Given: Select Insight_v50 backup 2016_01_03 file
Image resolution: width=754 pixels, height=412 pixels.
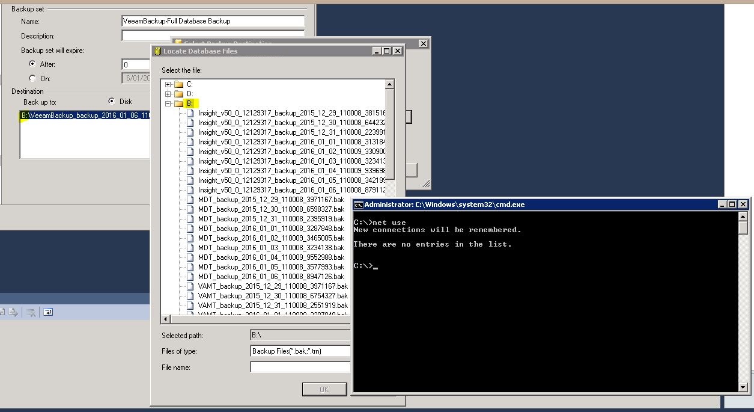Looking at the screenshot, I should (x=291, y=161).
